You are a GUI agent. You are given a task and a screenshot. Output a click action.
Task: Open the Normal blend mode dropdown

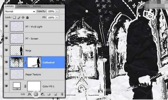[20, 11]
